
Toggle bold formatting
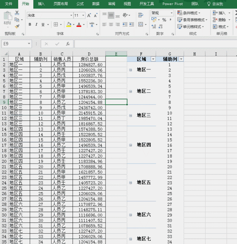(x=30, y=24)
